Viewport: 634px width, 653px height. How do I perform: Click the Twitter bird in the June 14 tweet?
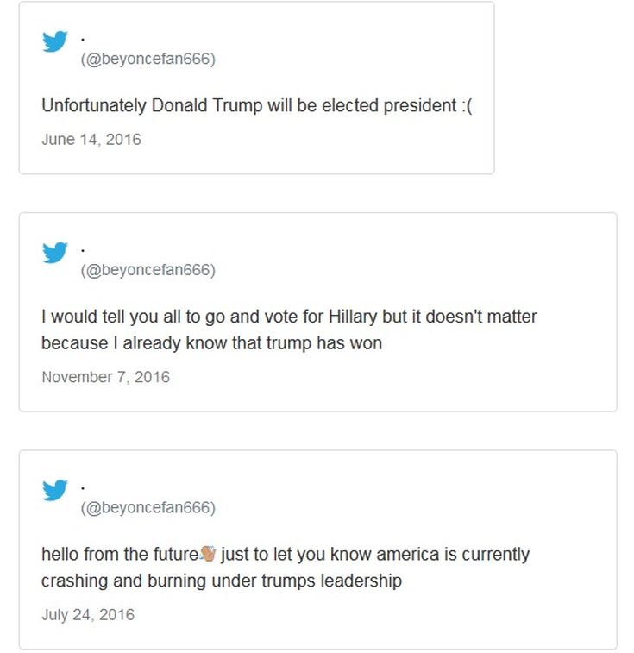[55, 41]
